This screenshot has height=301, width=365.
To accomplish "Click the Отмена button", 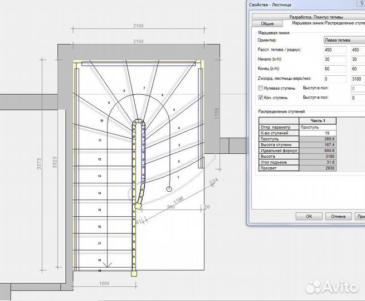I will (338, 216).
